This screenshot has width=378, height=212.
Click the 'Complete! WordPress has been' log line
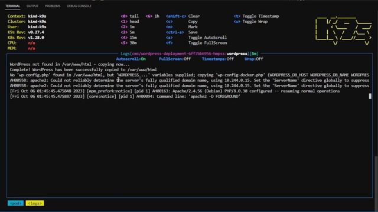[x=83, y=69]
